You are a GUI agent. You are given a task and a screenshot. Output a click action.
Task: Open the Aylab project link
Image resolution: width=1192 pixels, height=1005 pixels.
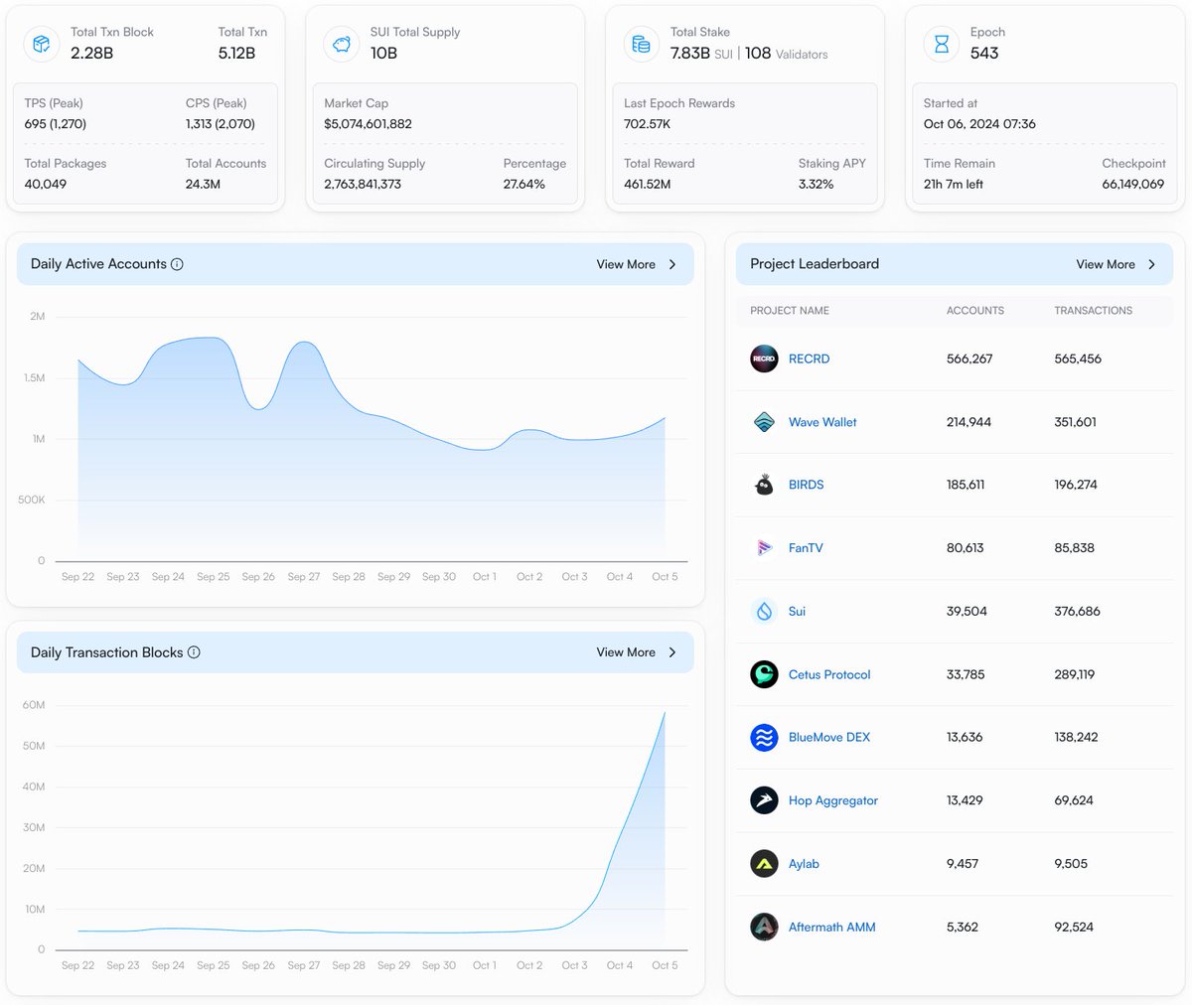[x=804, y=864]
